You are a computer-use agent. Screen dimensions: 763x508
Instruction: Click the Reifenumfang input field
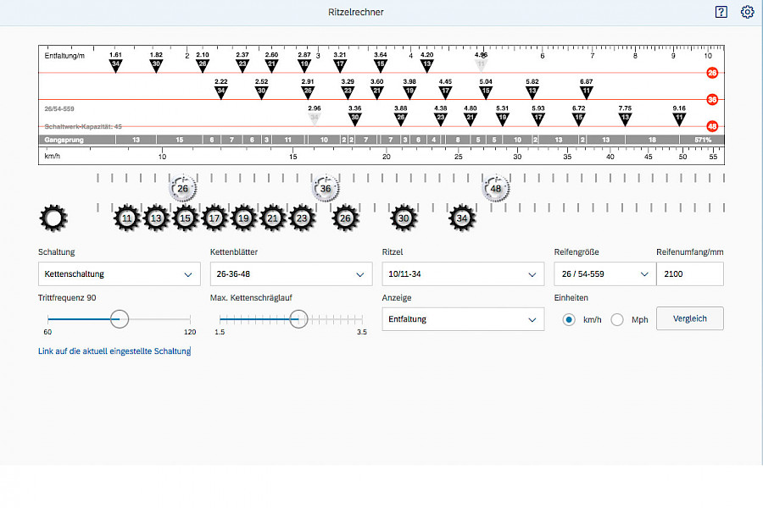click(689, 274)
